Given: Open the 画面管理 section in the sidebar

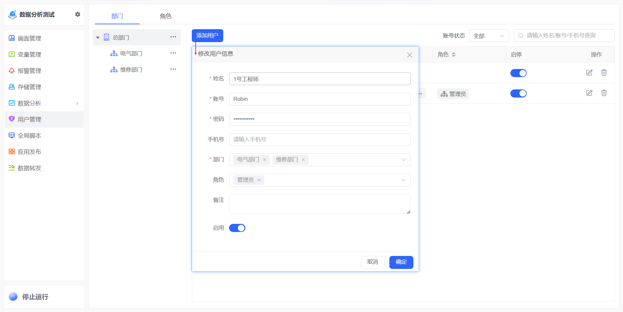Looking at the screenshot, I should click(30, 38).
